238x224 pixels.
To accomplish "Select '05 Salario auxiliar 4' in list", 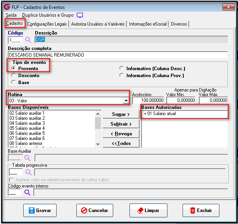I will click(x=27, y=128).
